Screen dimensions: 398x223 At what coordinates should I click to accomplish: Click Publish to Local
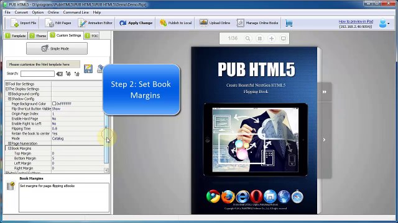175,23
